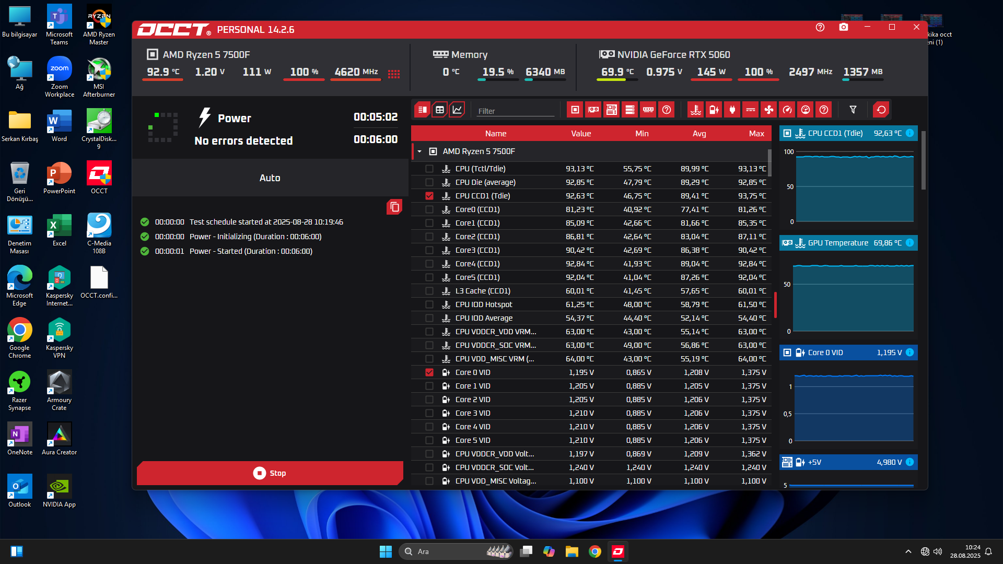Copy the test log to clipboard
Screen dimensions: 1003x564
coord(394,207)
